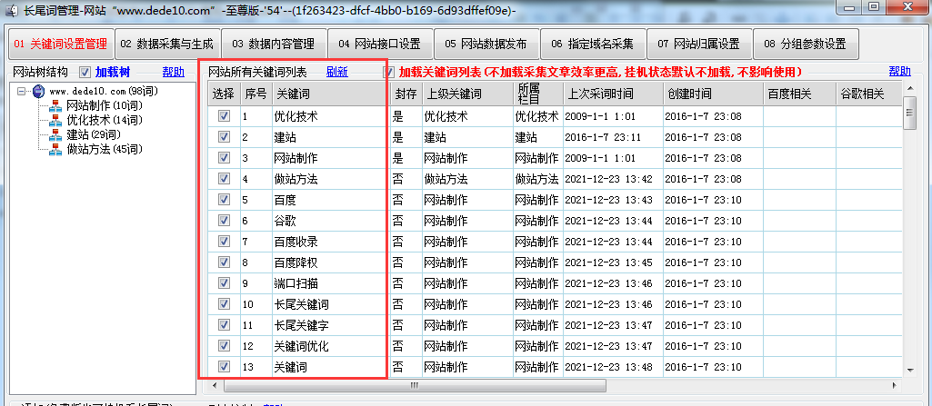Click the 刷新 link
This screenshot has height=406, width=932.
(x=337, y=73)
